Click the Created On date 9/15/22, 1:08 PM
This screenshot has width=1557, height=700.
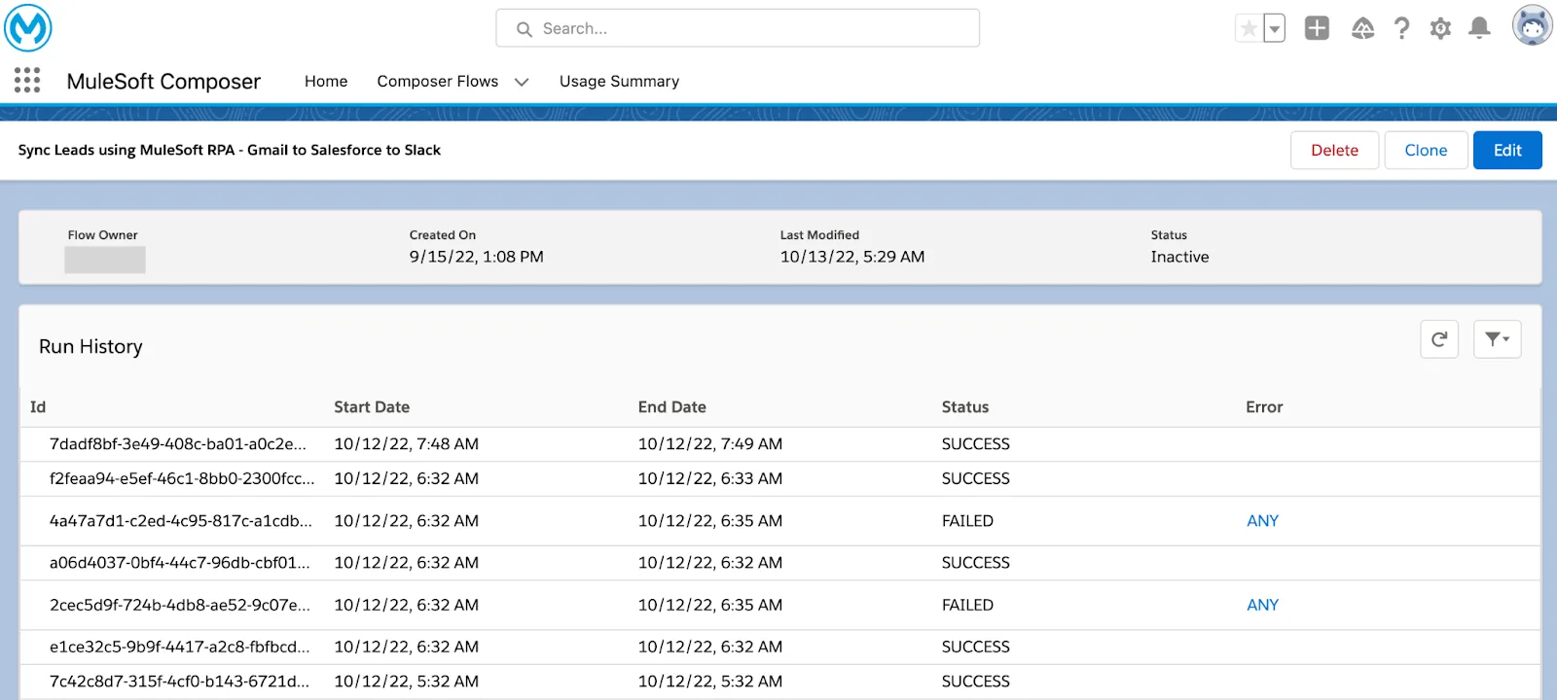point(476,257)
